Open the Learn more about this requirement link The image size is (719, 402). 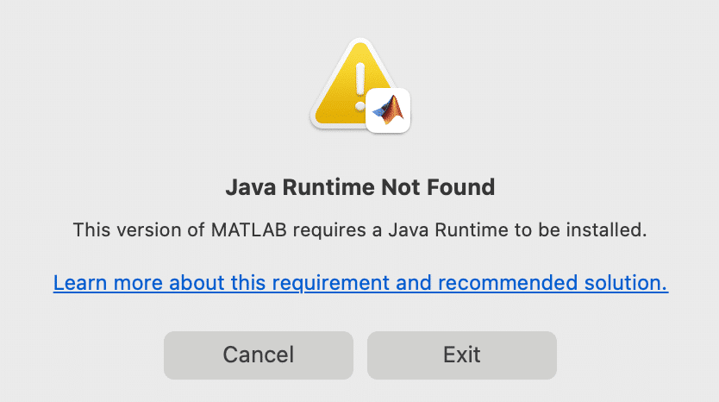(360, 283)
